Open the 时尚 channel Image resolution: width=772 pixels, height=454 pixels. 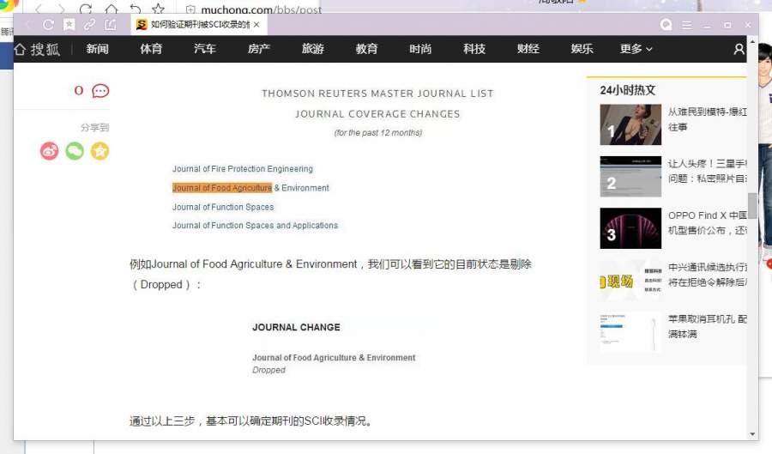pyautogui.click(x=420, y=49)
